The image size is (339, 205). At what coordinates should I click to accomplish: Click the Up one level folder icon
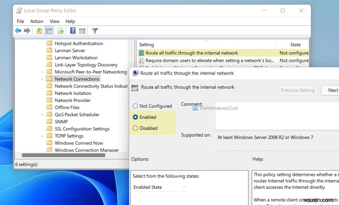[39, 30]
